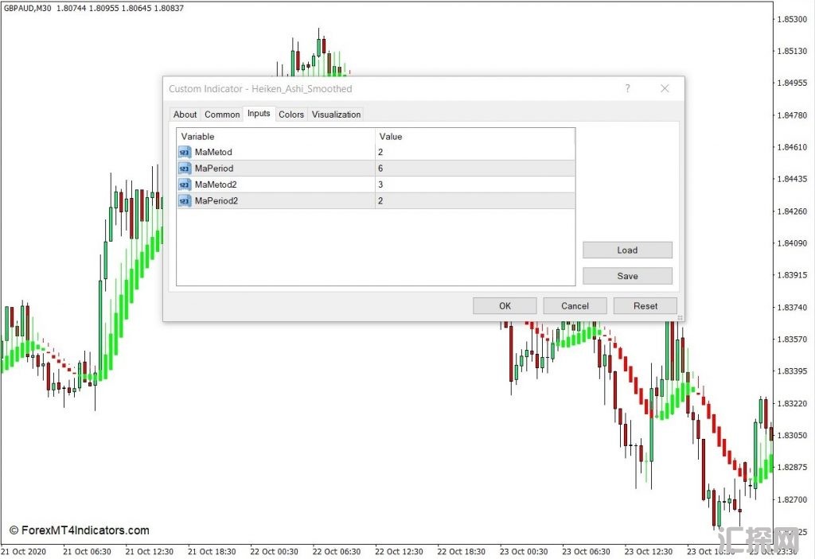Image resolution: width=815 pixels, height=559 pixels.
Task: Select the MaPeriod2 value cell
Action: 474,201
